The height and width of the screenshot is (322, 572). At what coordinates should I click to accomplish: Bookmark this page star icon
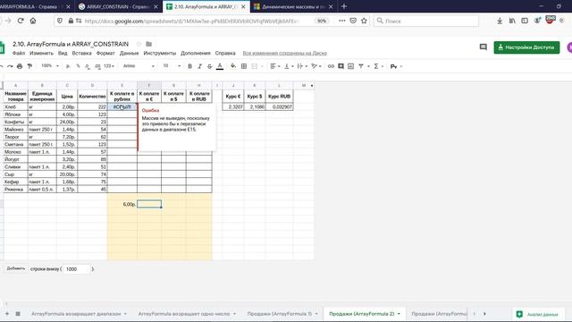[x=364, y=21]
